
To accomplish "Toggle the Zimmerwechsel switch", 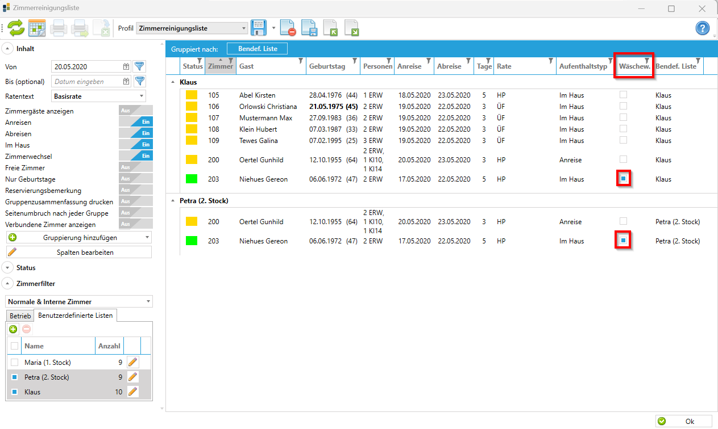I will click(x=135, y=156).
